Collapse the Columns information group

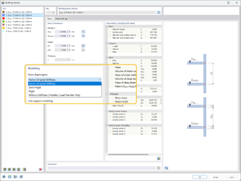(x=107, y=43)
